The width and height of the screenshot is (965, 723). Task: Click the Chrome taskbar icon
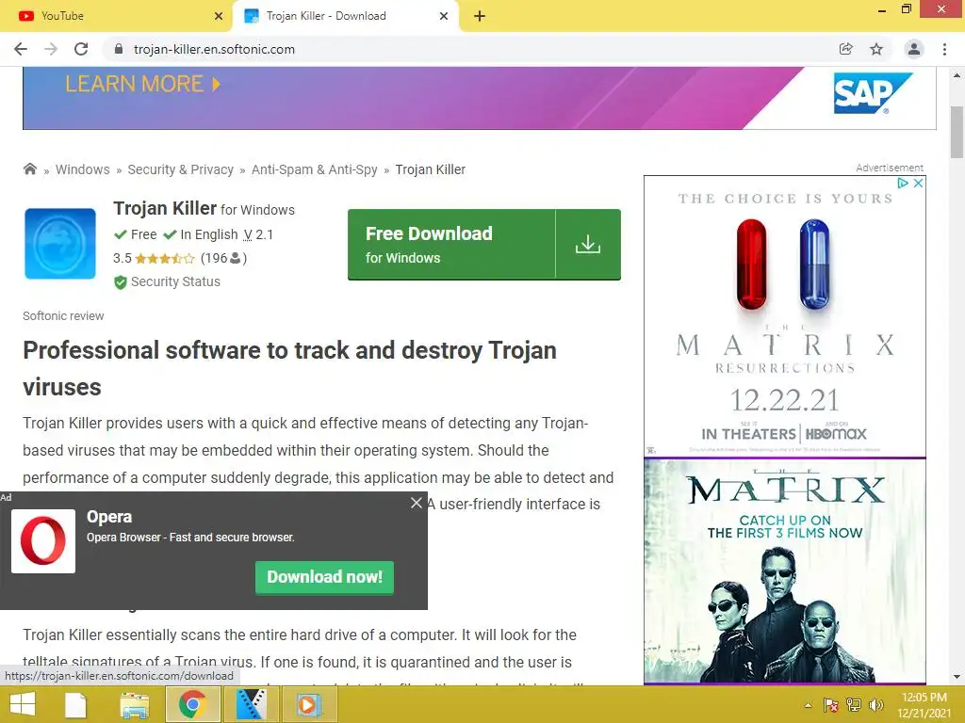pyautogui.click(x=192, y=704)
